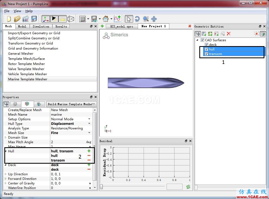
Task: Expand the Forward Direction property
Action: (5, 179)
